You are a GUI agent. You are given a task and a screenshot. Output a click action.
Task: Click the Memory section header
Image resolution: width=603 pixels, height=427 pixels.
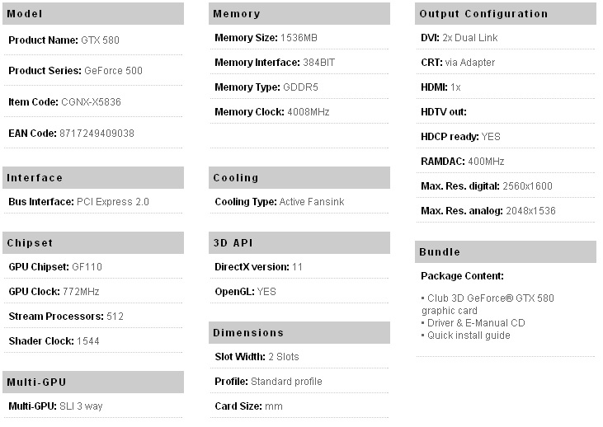[299, 14]
